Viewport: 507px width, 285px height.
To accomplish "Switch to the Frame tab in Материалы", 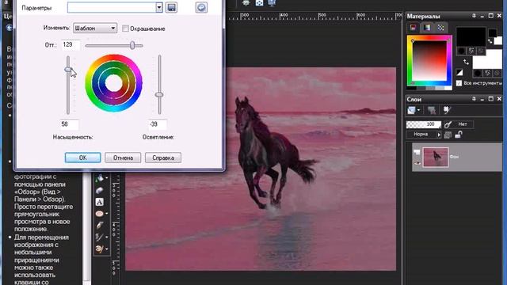I will tap(414, 28).
